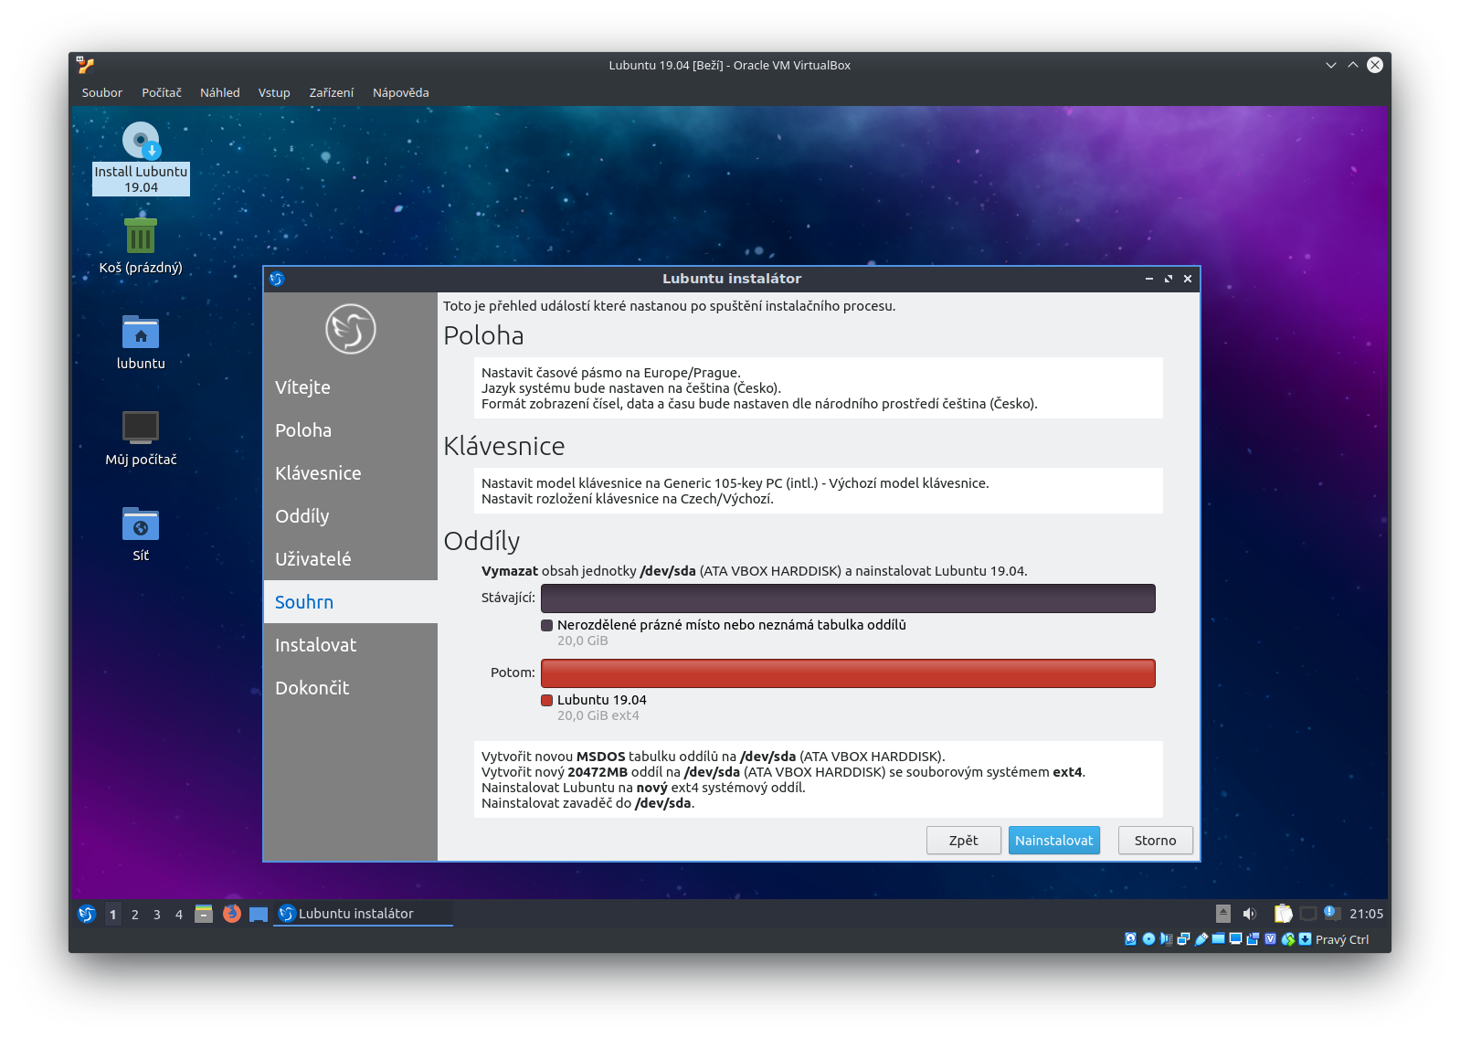Open the notification alert tray icon
Image resolution: width=1460 pixels, height=1038 pixels.
tap(1333, 914)
